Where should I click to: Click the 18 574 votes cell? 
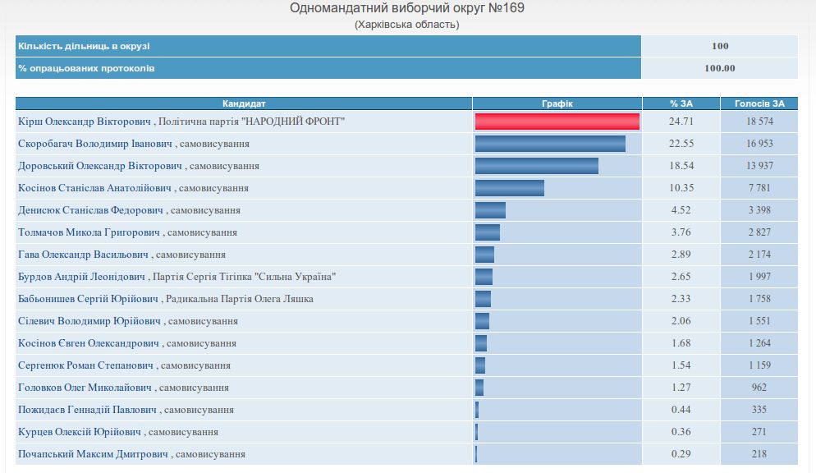pos(759,122)
